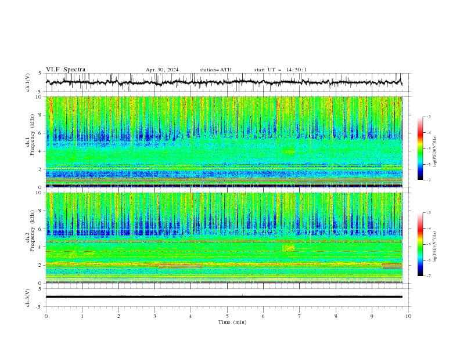Viewport: 460px width, 355px height.
Task: Click the time axis tick label "9"
Action: [x=372, y=316]
